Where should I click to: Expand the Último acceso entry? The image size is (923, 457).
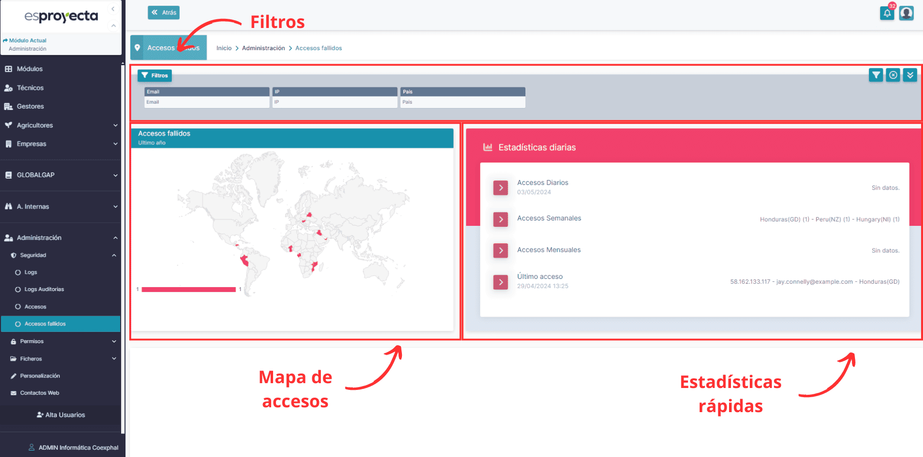coord(500,282)
